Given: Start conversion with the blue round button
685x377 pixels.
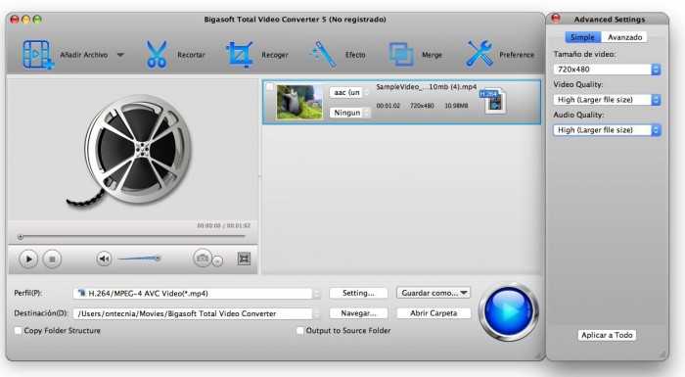Looking at the screenshot, I should point(509,311).
